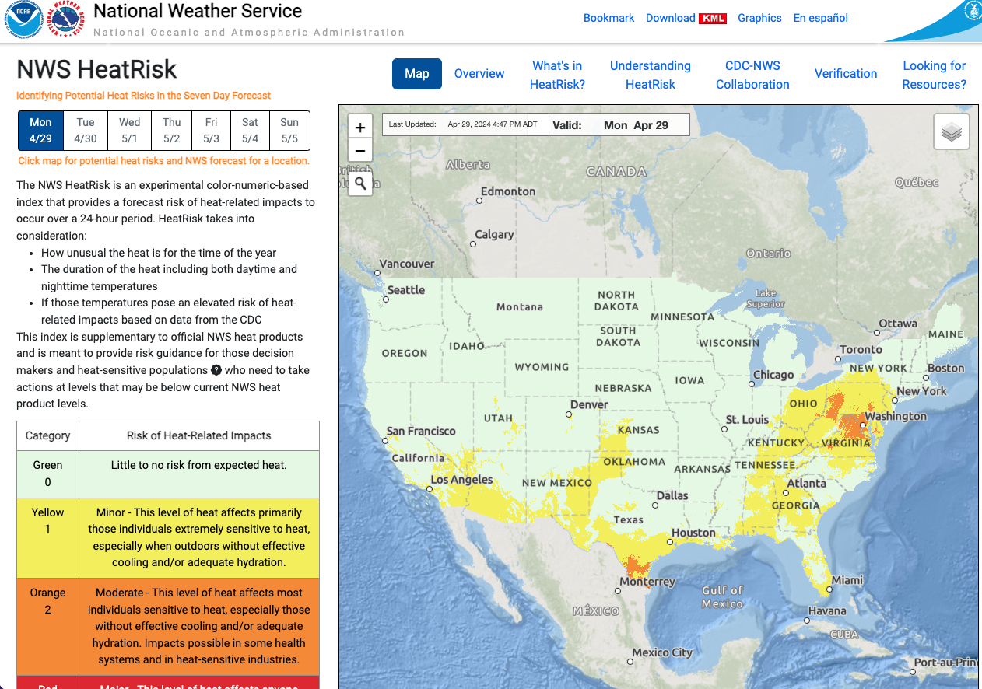Select the Tue 4/30 forecast day
Viewport: 982px width, 689px height.
(86, 131)
